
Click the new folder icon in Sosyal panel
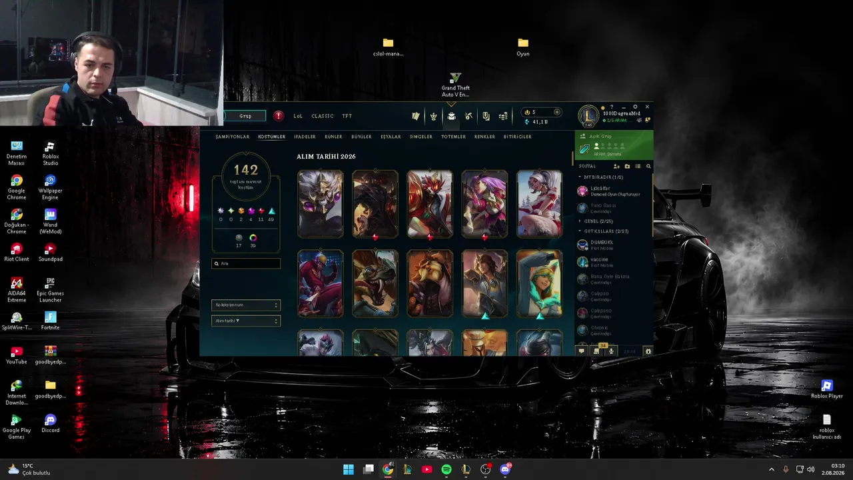(x=627, y=166)
